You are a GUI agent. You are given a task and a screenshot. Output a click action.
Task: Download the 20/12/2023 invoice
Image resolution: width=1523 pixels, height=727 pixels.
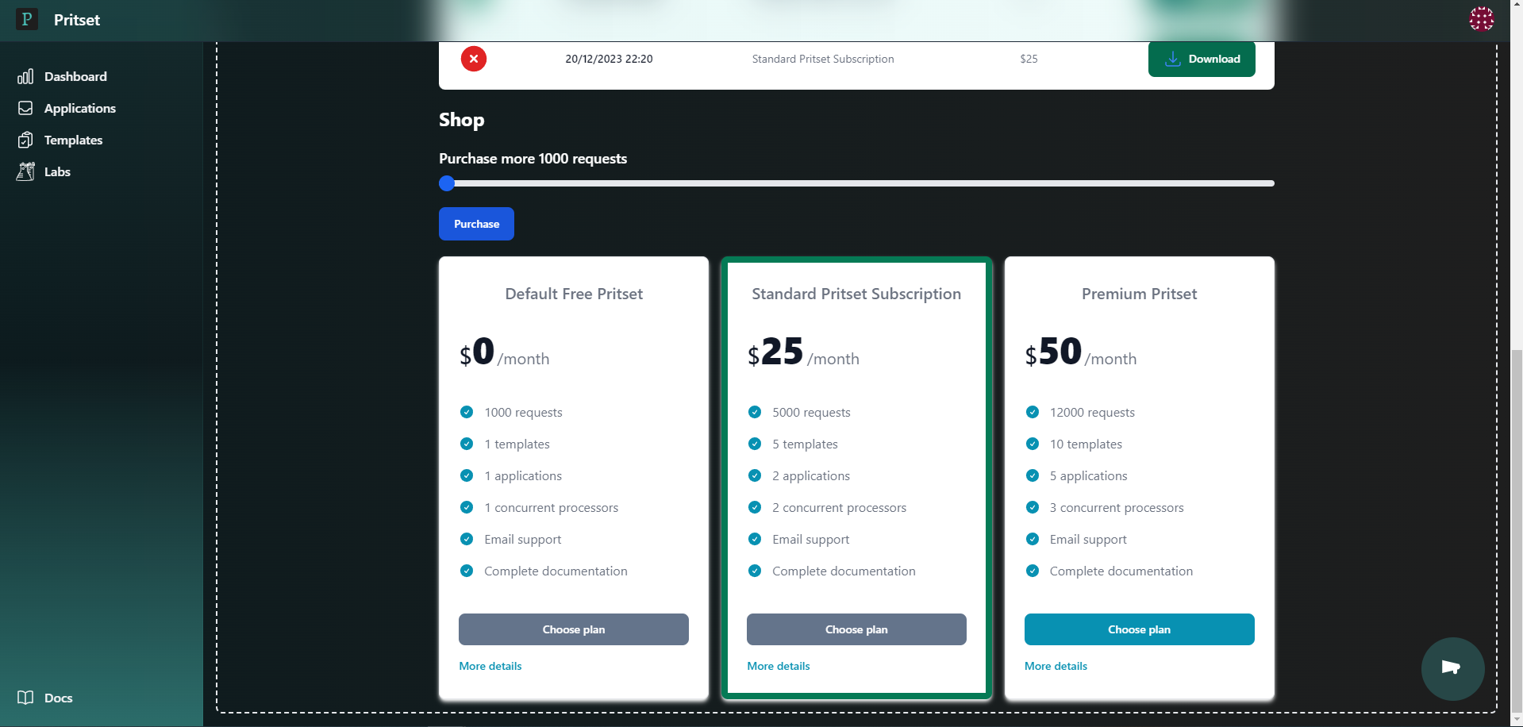point(1201,60)
